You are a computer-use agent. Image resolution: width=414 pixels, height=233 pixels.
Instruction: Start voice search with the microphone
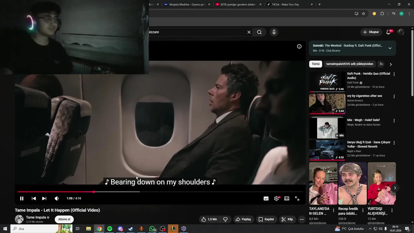pos(274,32)
